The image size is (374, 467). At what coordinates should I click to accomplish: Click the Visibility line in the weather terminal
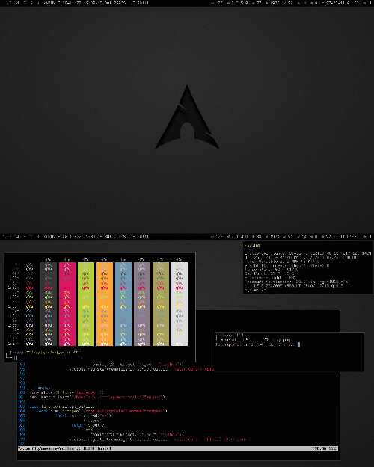coord(287,265)
